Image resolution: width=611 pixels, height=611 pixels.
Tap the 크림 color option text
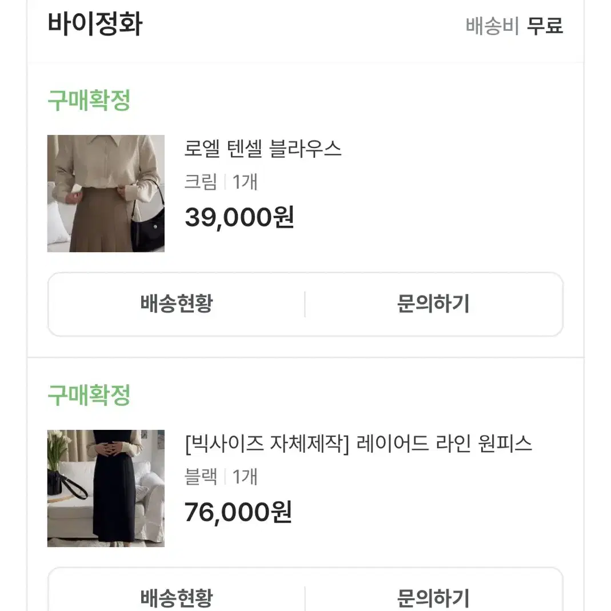click(x=200, y=182)
